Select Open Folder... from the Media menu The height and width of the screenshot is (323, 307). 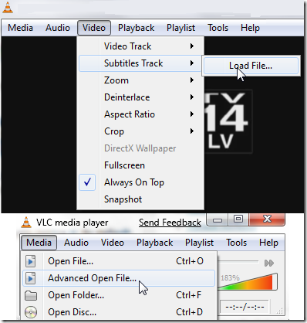119,295
